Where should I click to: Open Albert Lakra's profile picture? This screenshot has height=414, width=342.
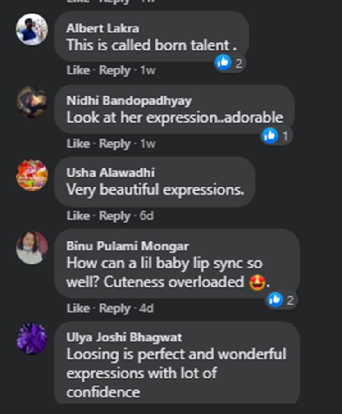coord(32,29)
